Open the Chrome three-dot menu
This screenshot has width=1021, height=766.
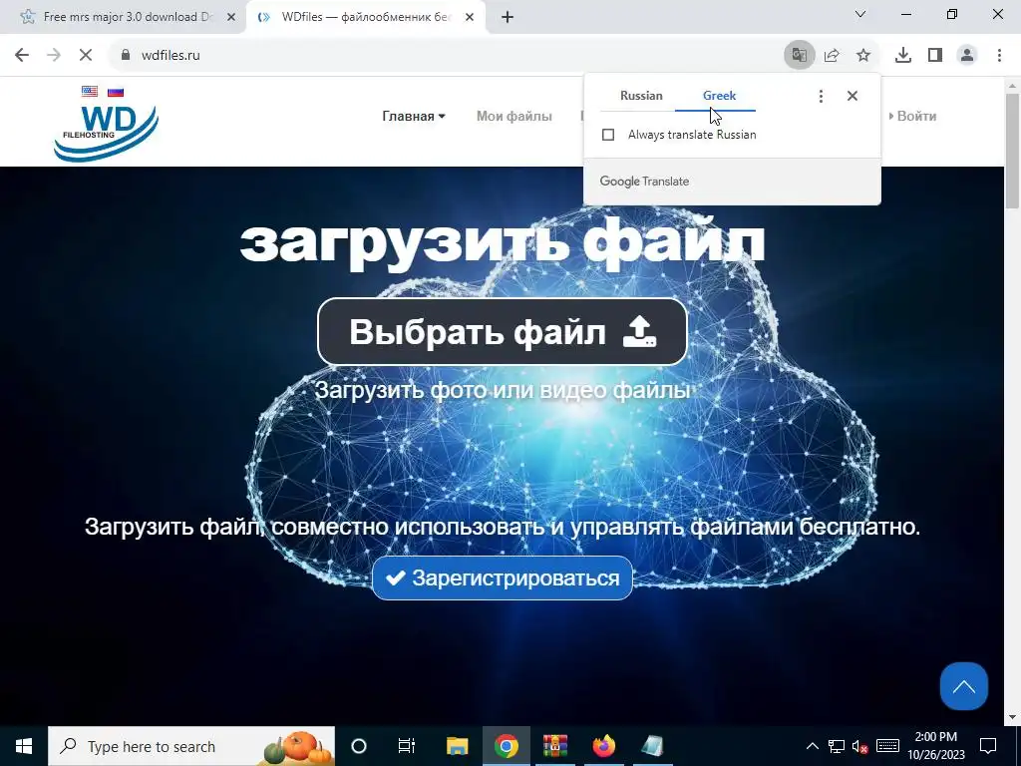point(999,56)
